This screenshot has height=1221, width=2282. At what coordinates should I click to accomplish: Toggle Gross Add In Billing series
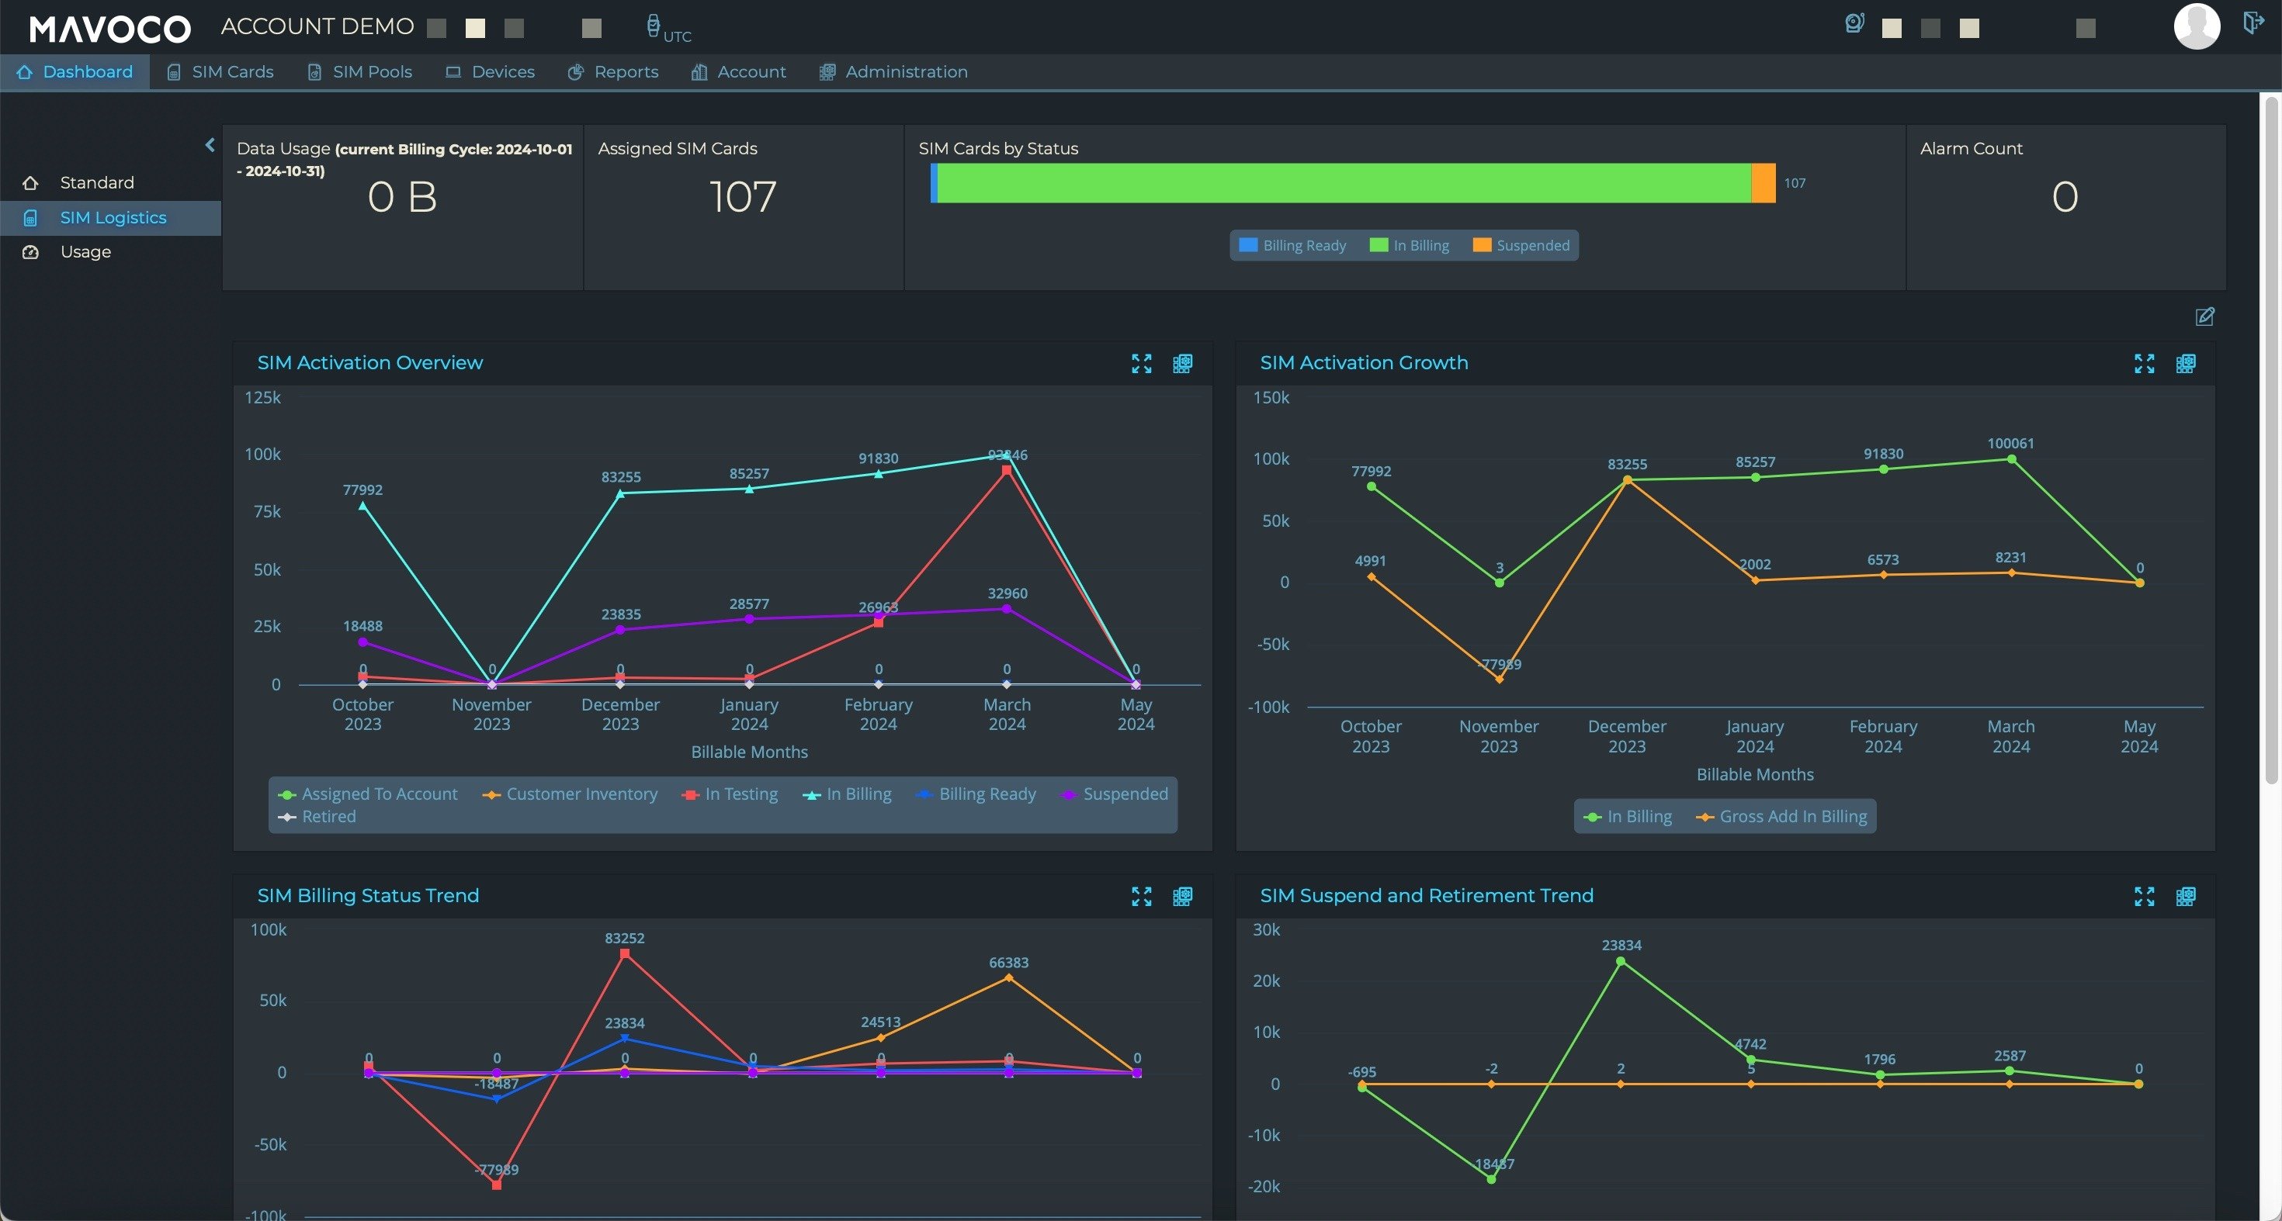pos(1781,816)
